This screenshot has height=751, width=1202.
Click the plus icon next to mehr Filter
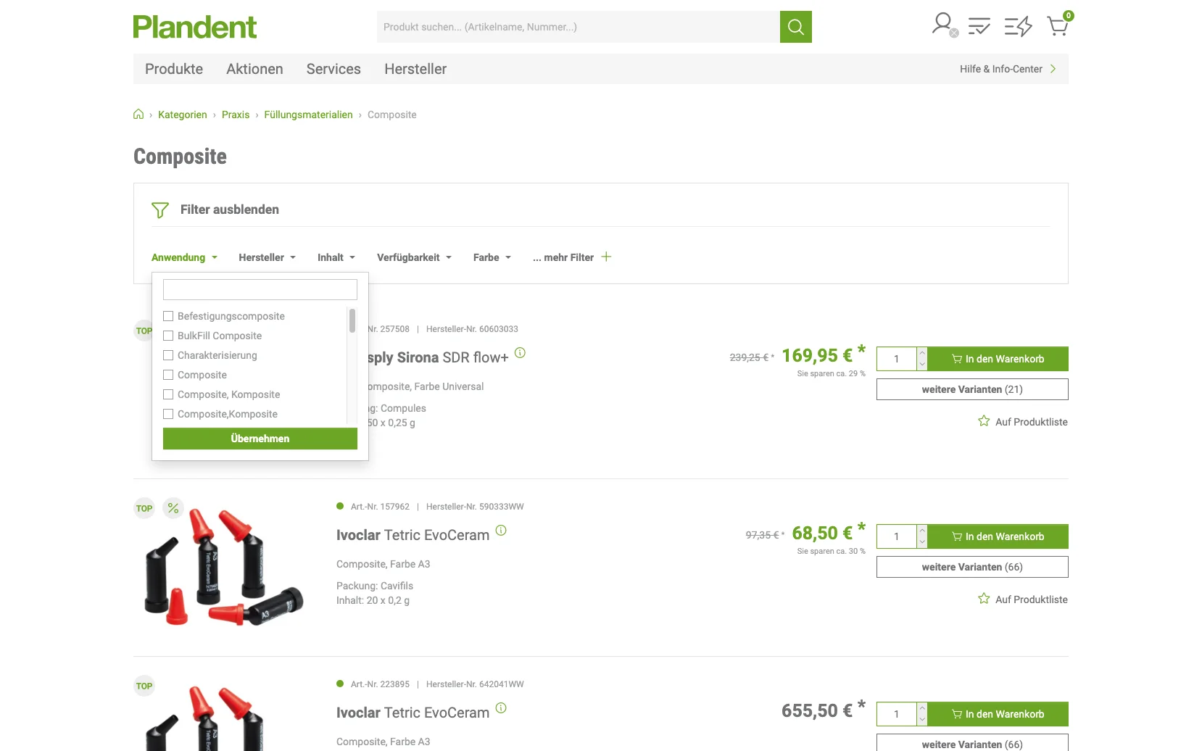tap(606, 257)
